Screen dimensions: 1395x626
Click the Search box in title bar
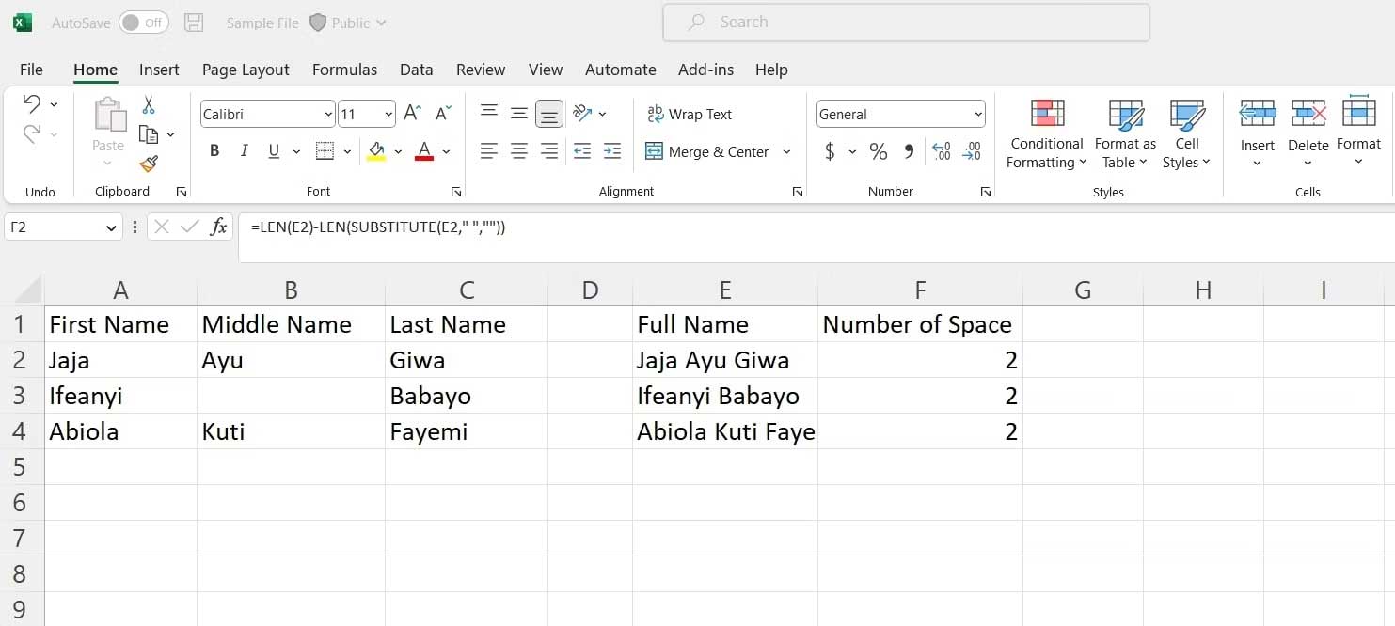coord(906,23)
